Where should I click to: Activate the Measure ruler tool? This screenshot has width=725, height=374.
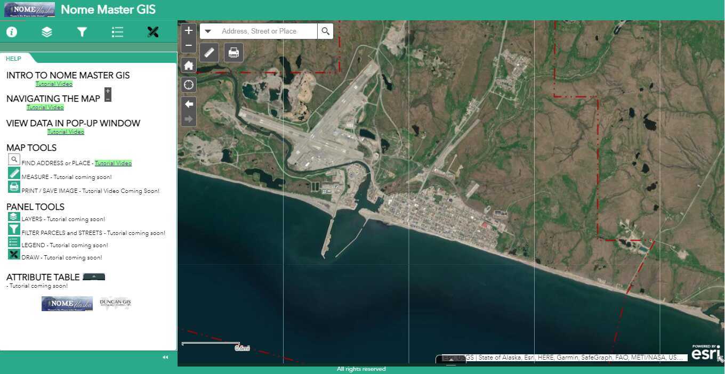[209, 52]
